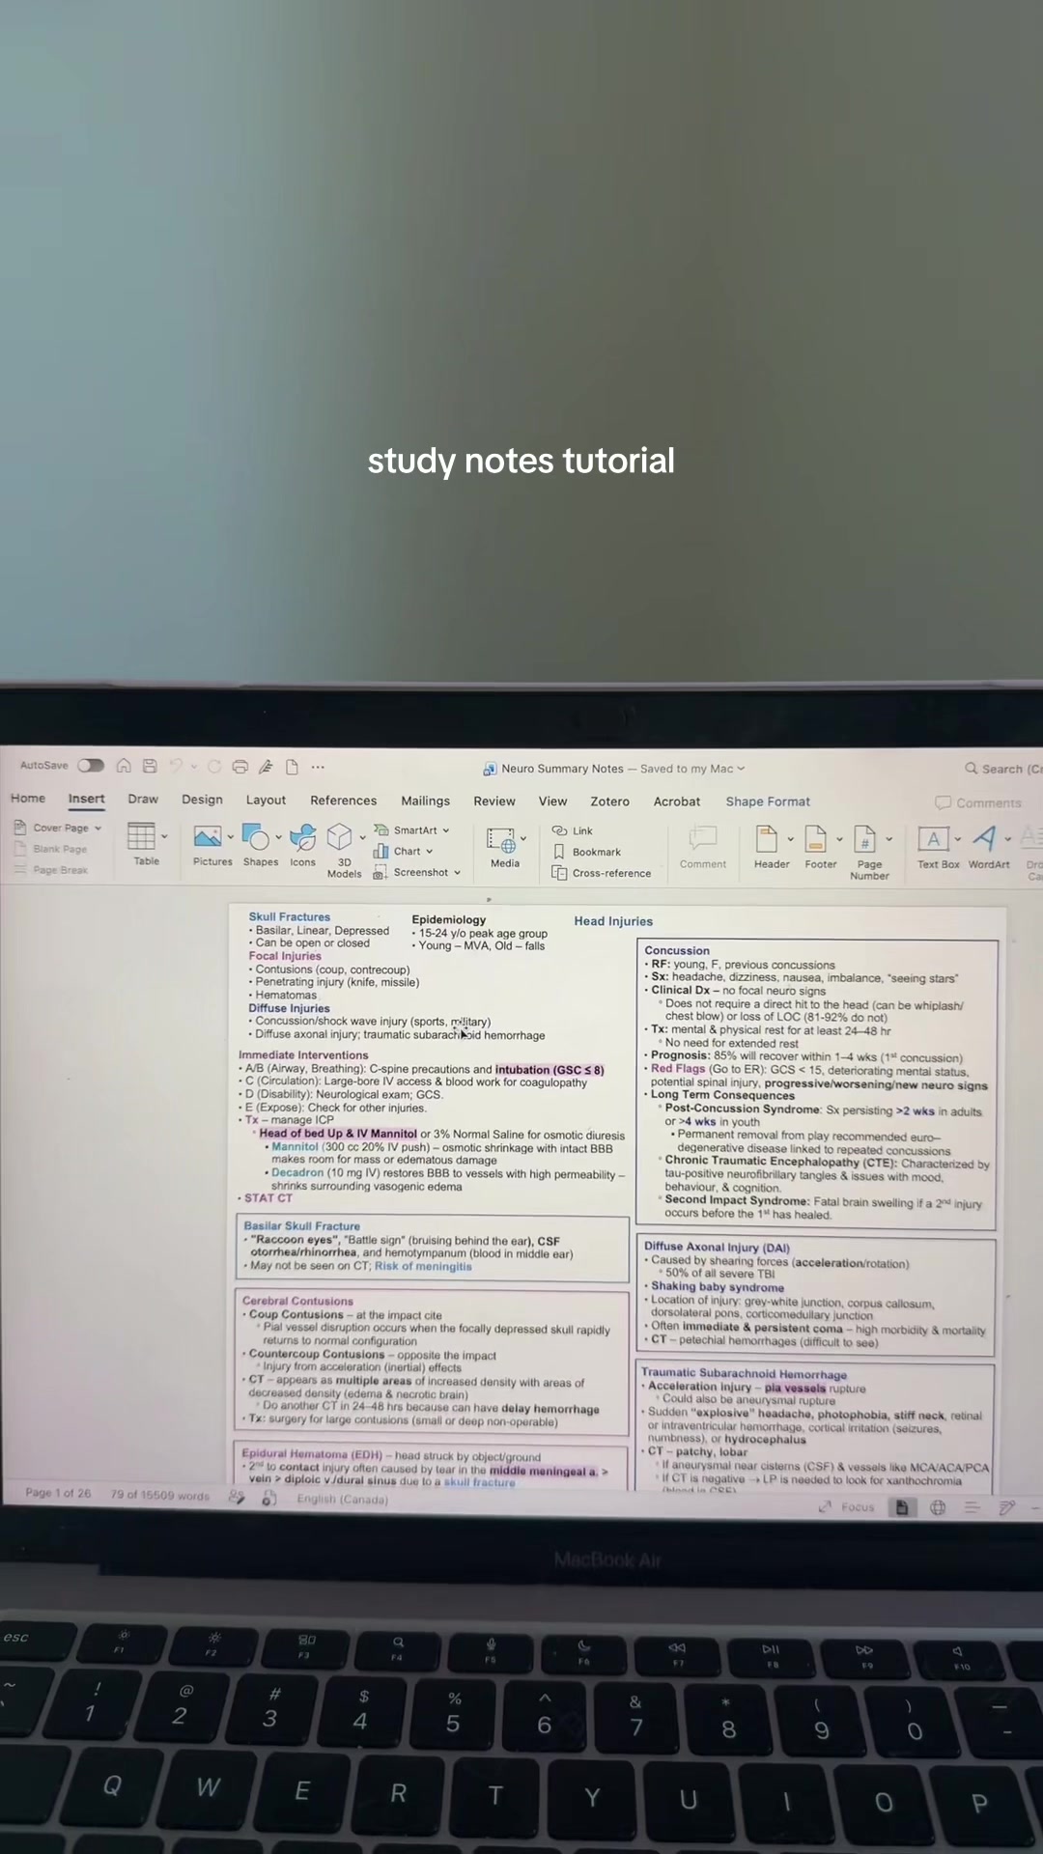Switch to the Review tab

click(x=494, y=801)
